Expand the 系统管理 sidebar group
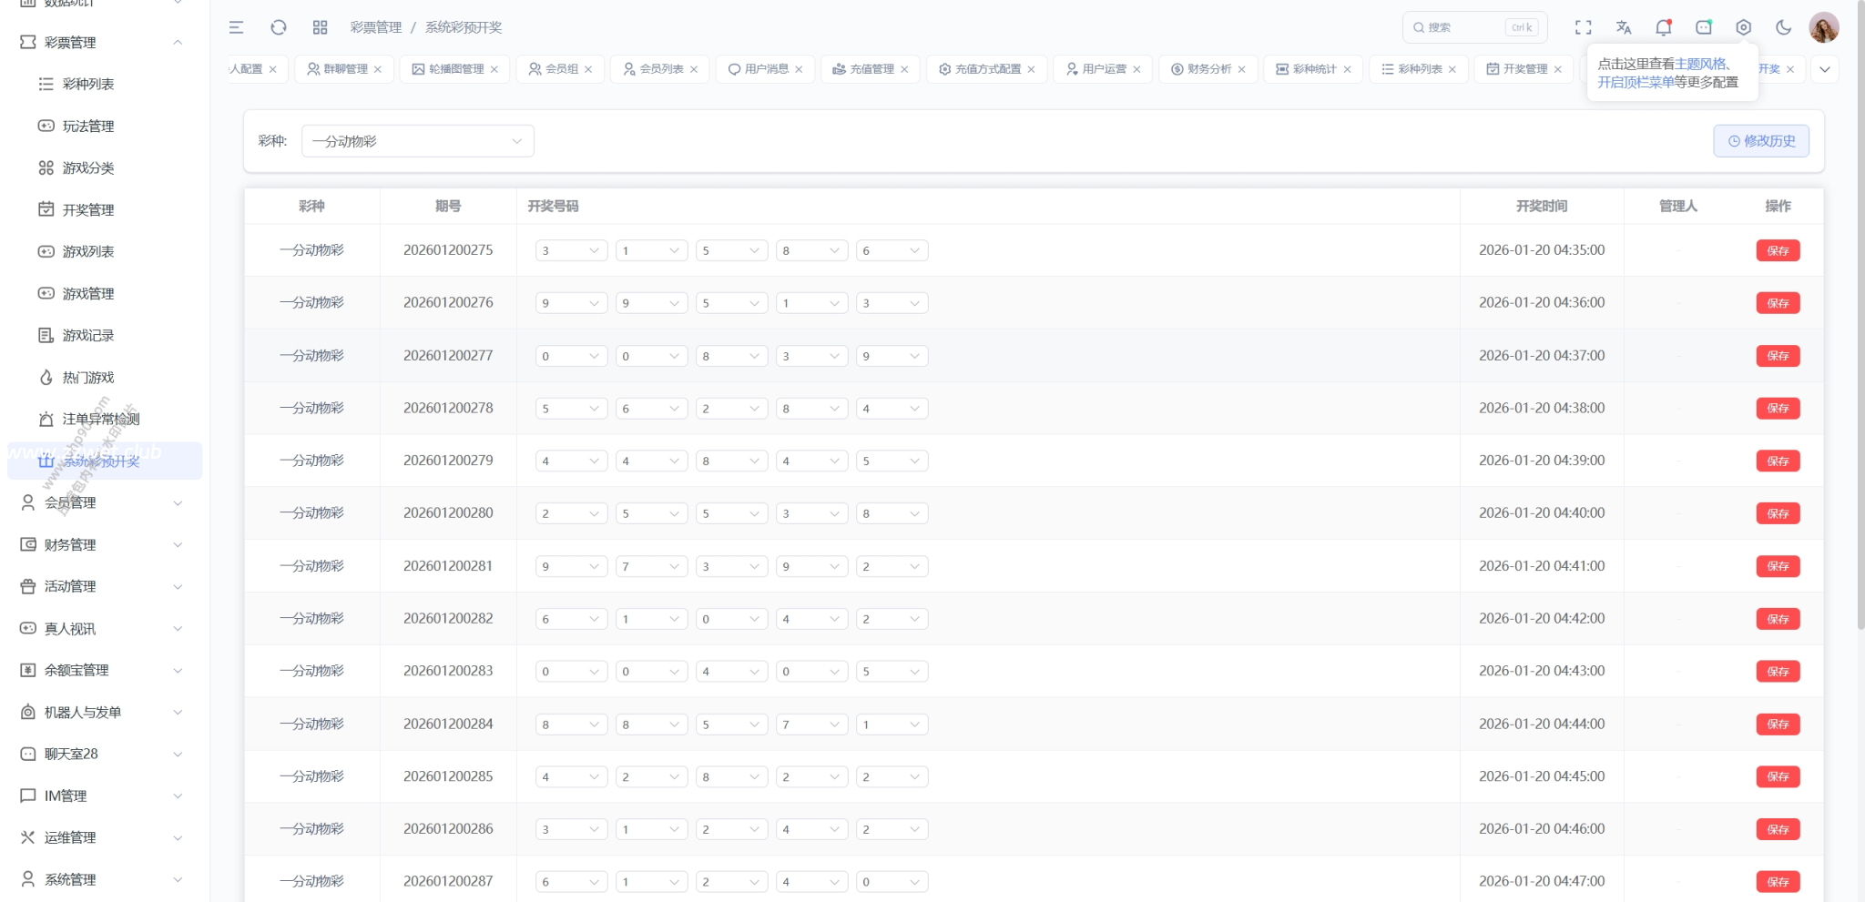1865x902 pixels. [105, 879]
